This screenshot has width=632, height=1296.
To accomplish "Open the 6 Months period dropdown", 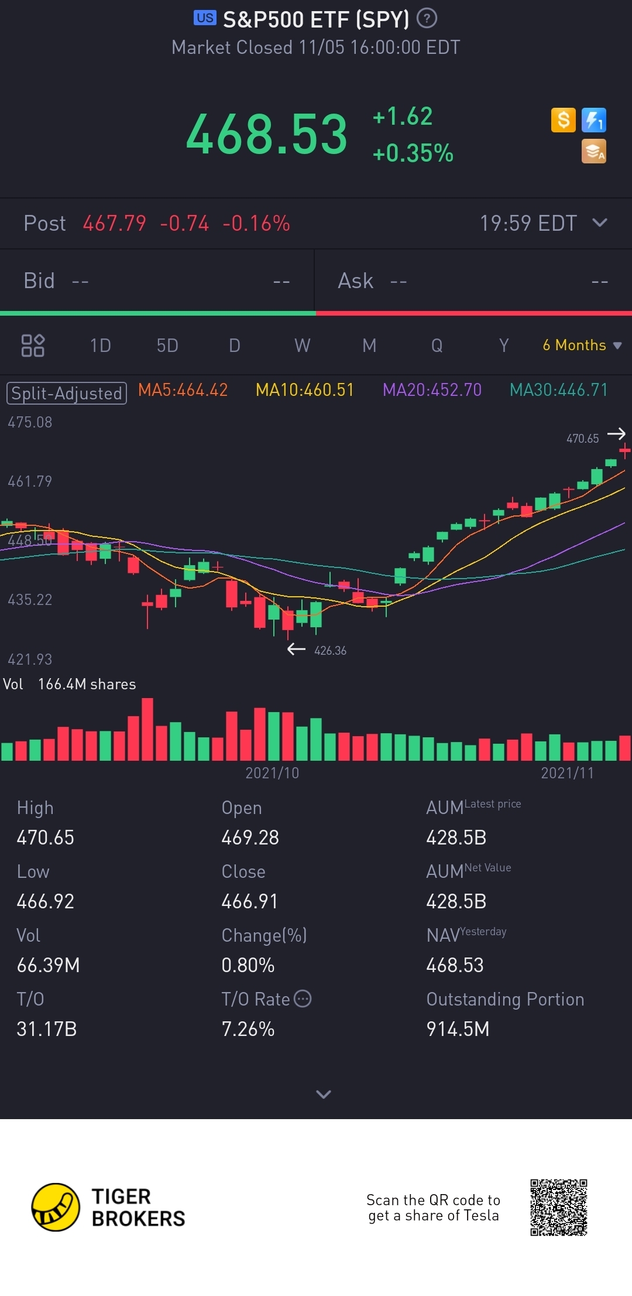I will tap(582, 345).
